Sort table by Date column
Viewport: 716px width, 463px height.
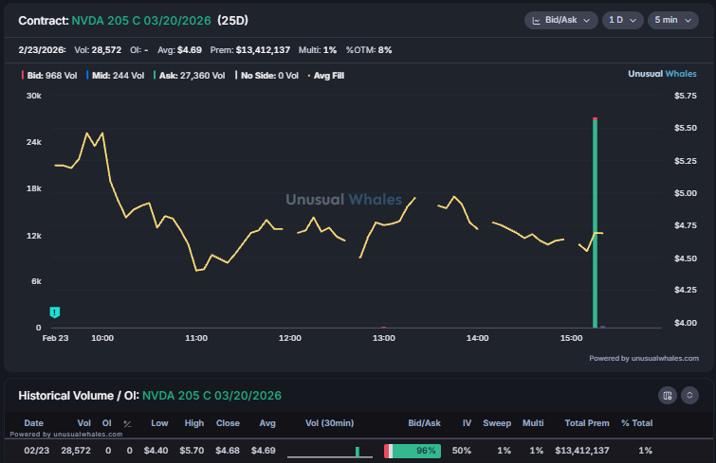pyautogui.click(x=34, y=423)
